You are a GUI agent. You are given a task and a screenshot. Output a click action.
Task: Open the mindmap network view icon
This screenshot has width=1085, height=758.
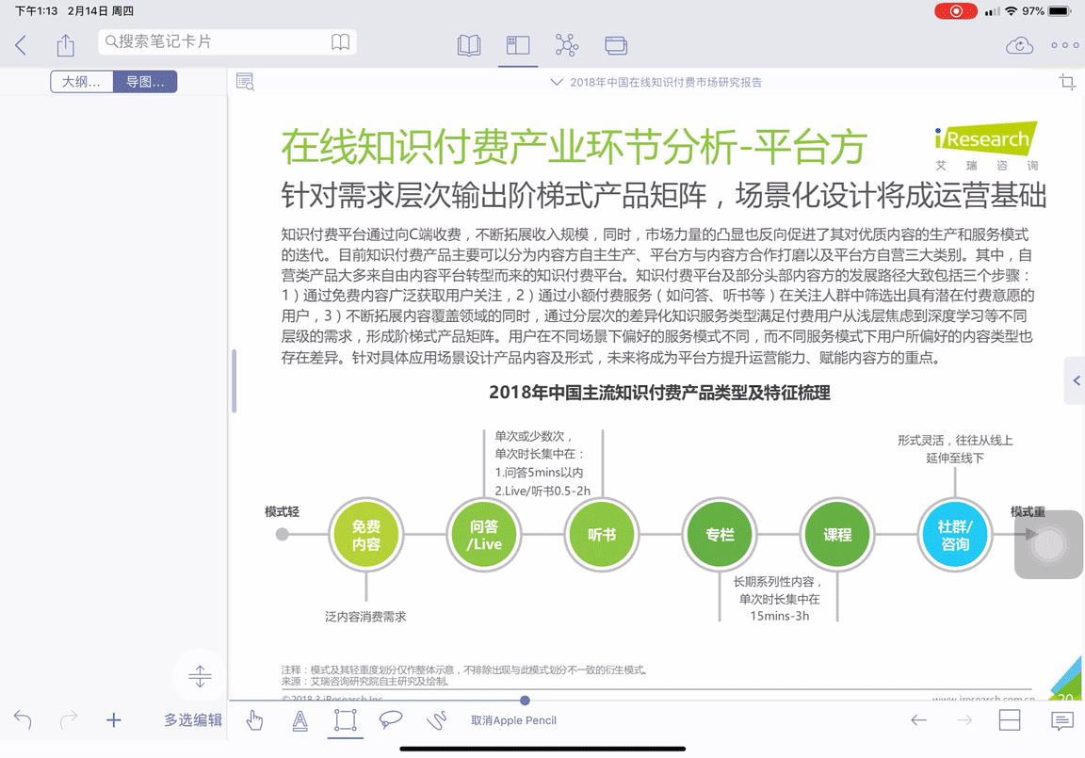point(566,44)
